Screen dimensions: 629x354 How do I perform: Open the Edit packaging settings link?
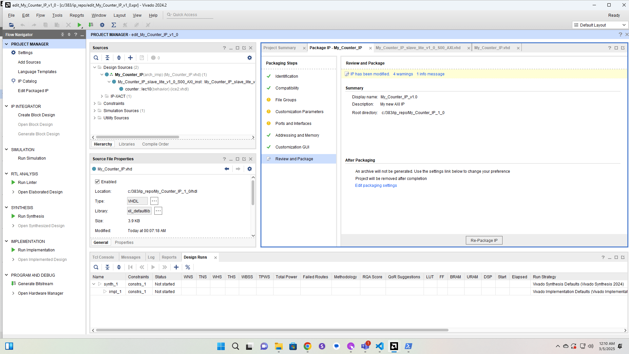376,186
